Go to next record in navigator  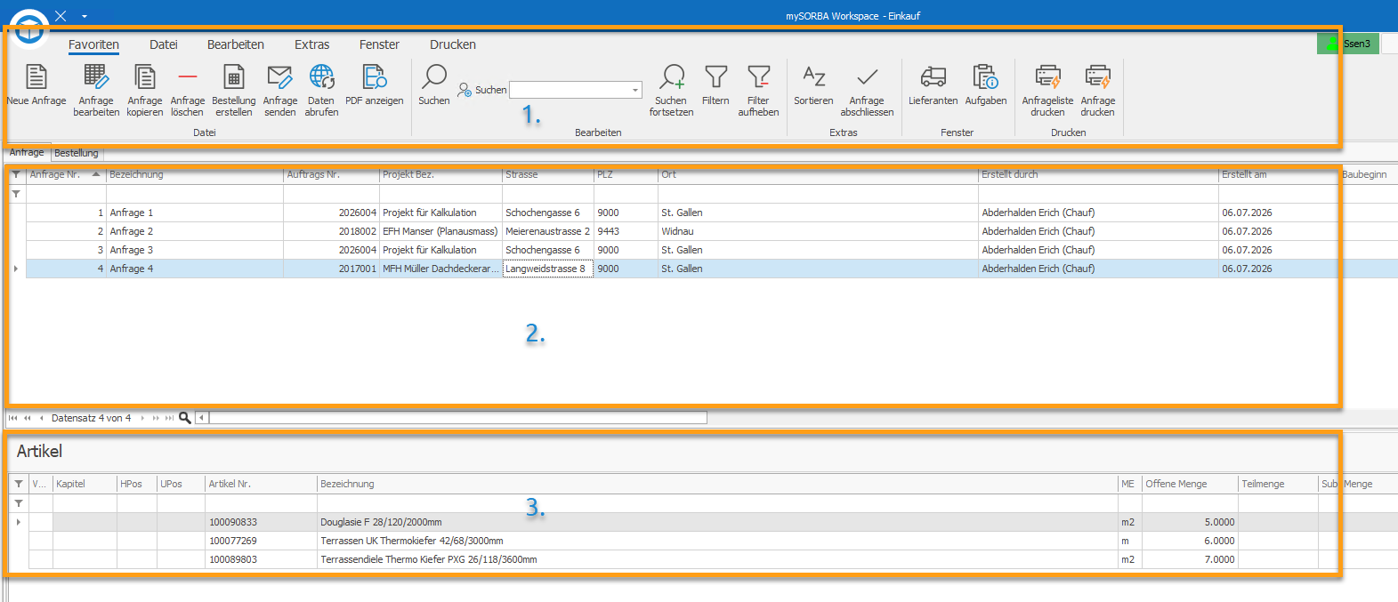coord(142,418)
